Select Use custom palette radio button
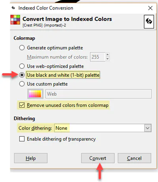Screen dimensions: 158x182 pos(22,84)
